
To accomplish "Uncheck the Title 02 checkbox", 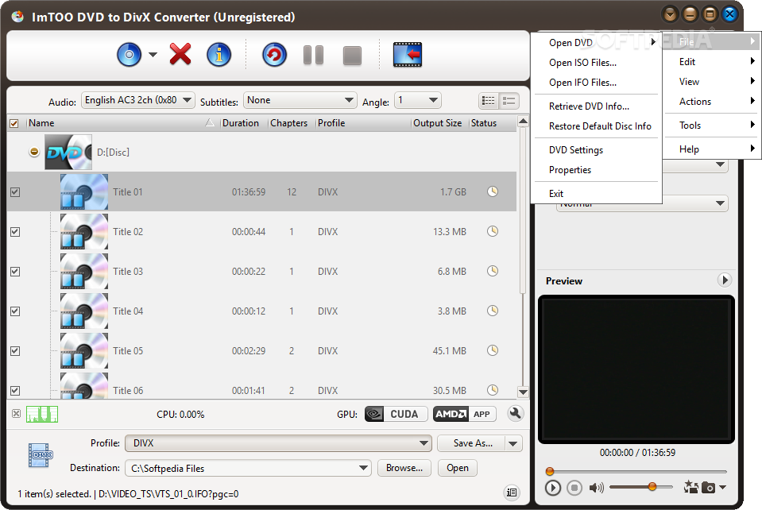I will tap(15, 232).
